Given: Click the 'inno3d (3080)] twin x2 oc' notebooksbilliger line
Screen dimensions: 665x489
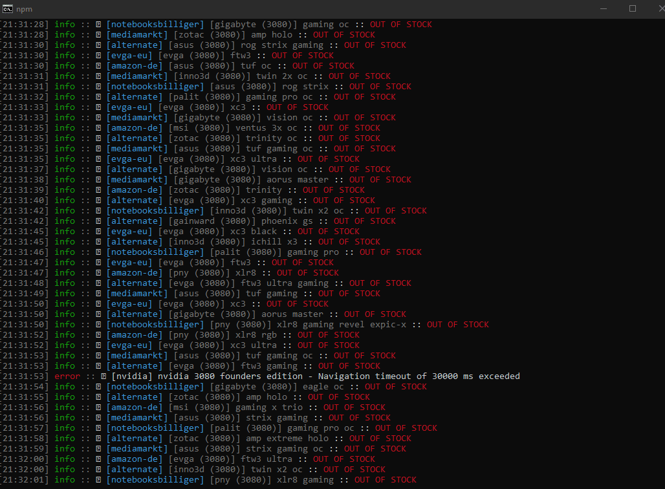Looking at the screenshot, I should (213, 211).
